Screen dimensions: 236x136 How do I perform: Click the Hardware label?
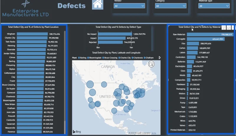[x=181, y=84]
